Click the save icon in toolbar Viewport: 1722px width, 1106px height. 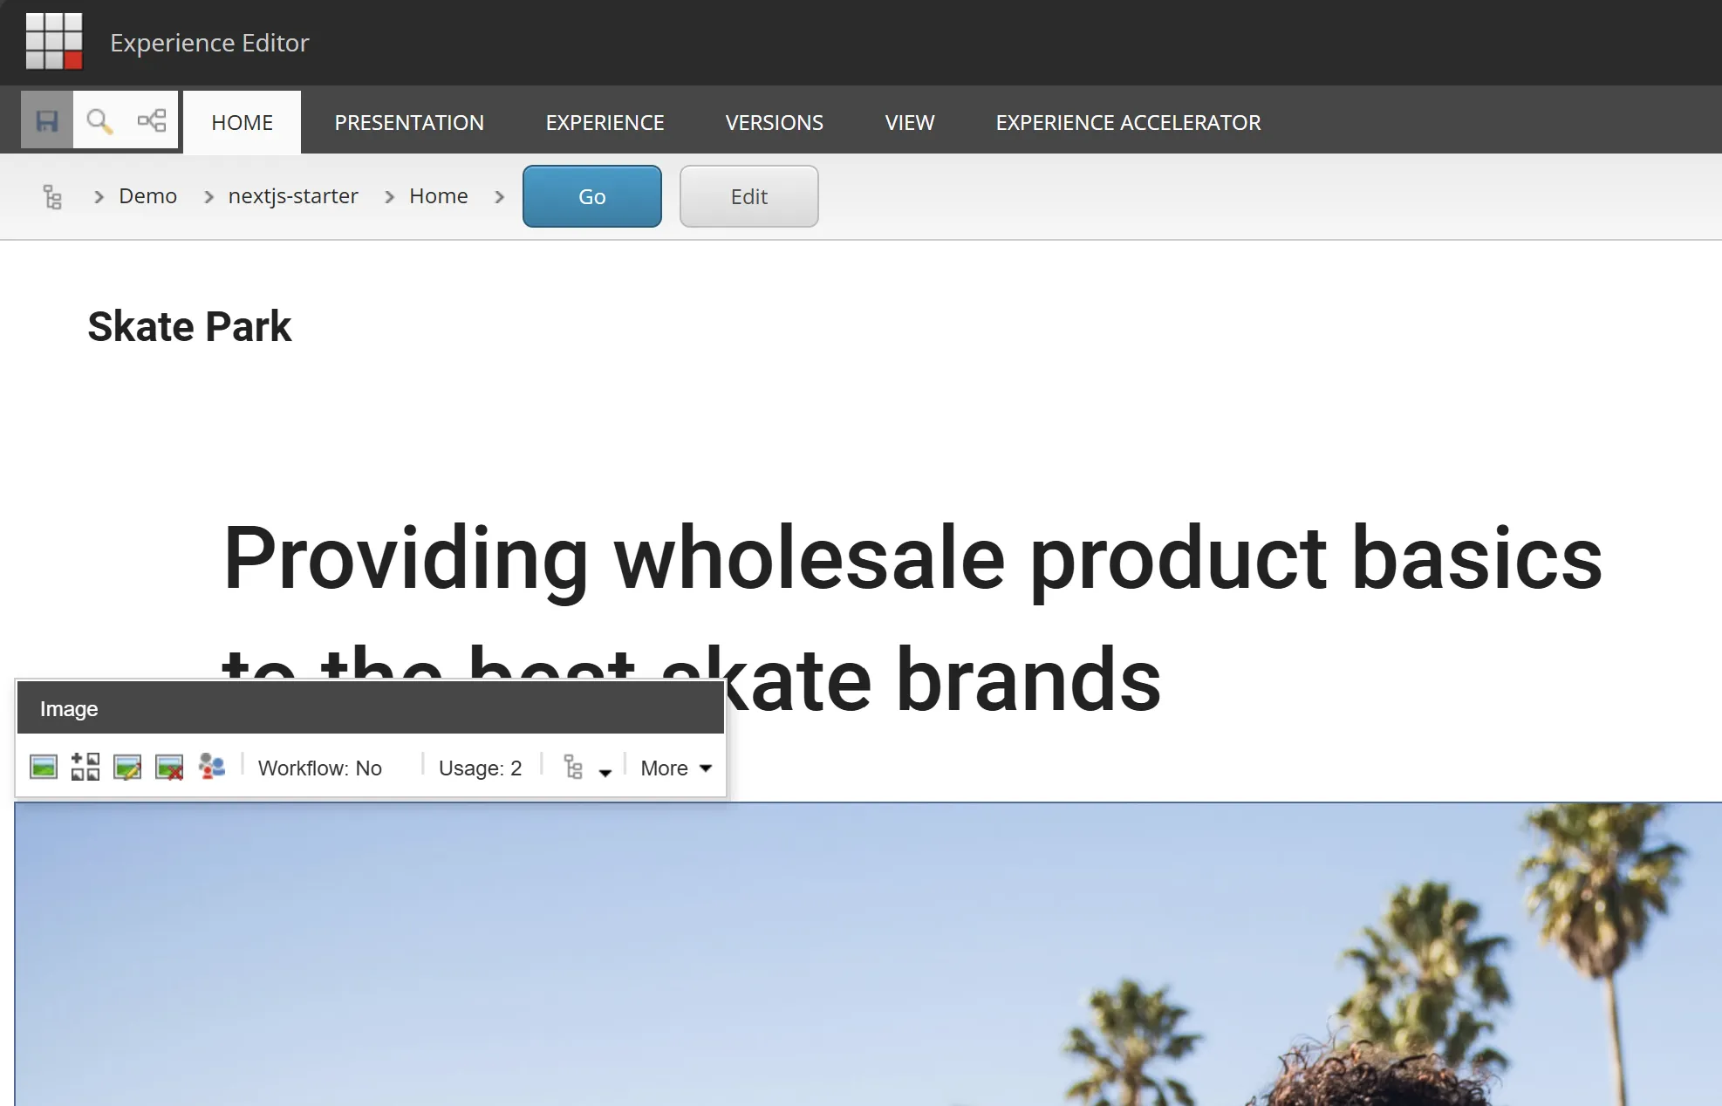(x=46, y=120)
